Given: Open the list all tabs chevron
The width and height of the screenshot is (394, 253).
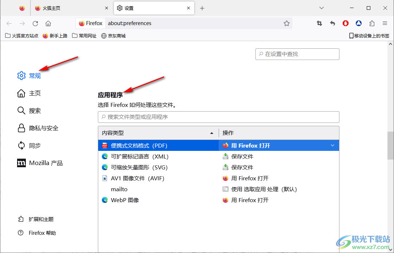Looking at the screenshot, I should click(x=321, y=8).
